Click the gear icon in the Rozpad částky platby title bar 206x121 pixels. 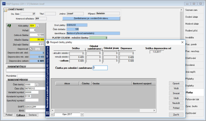point(48,42)
